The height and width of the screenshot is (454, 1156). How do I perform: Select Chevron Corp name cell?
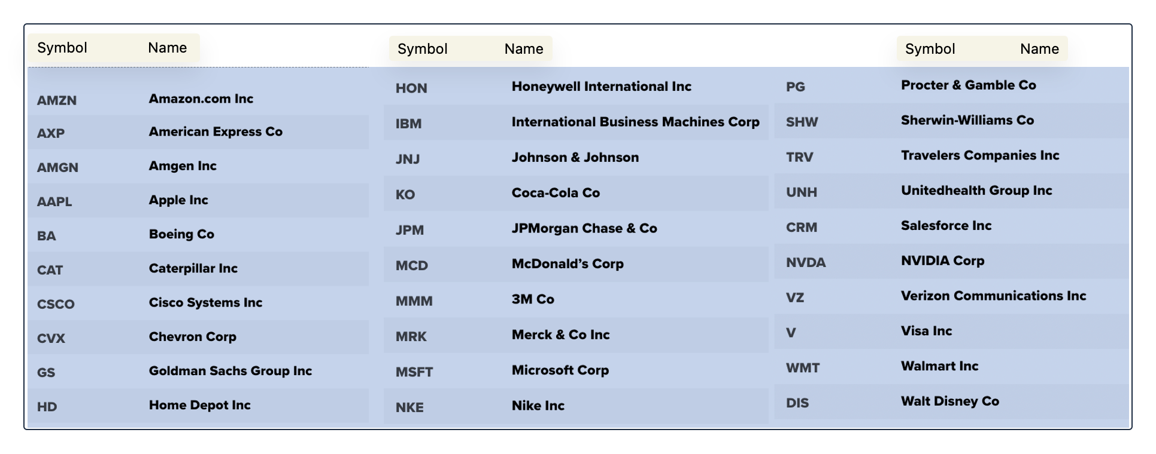[x=193, y=336]
